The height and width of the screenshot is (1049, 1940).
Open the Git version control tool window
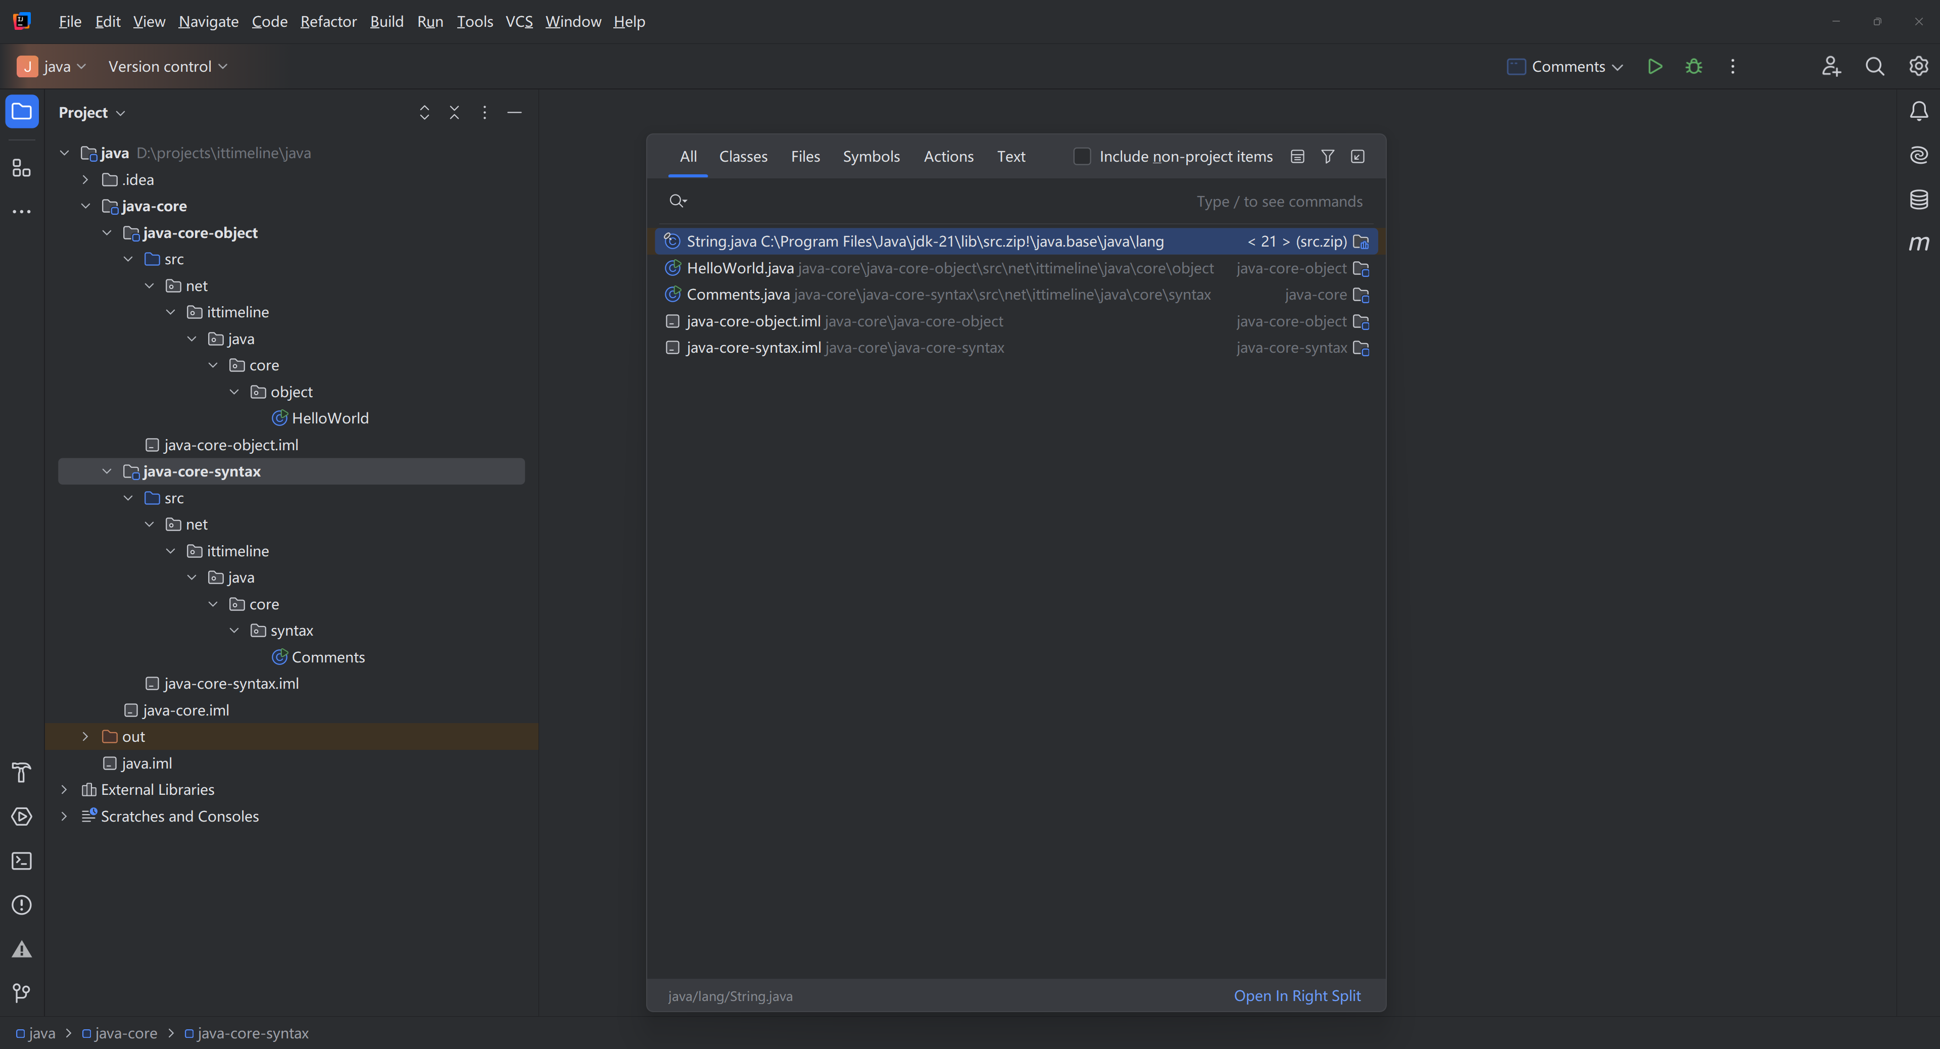(x=22, y=992)
